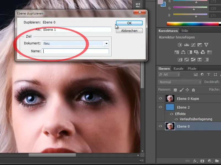Add an Exposure adjustment

point(200,45)
